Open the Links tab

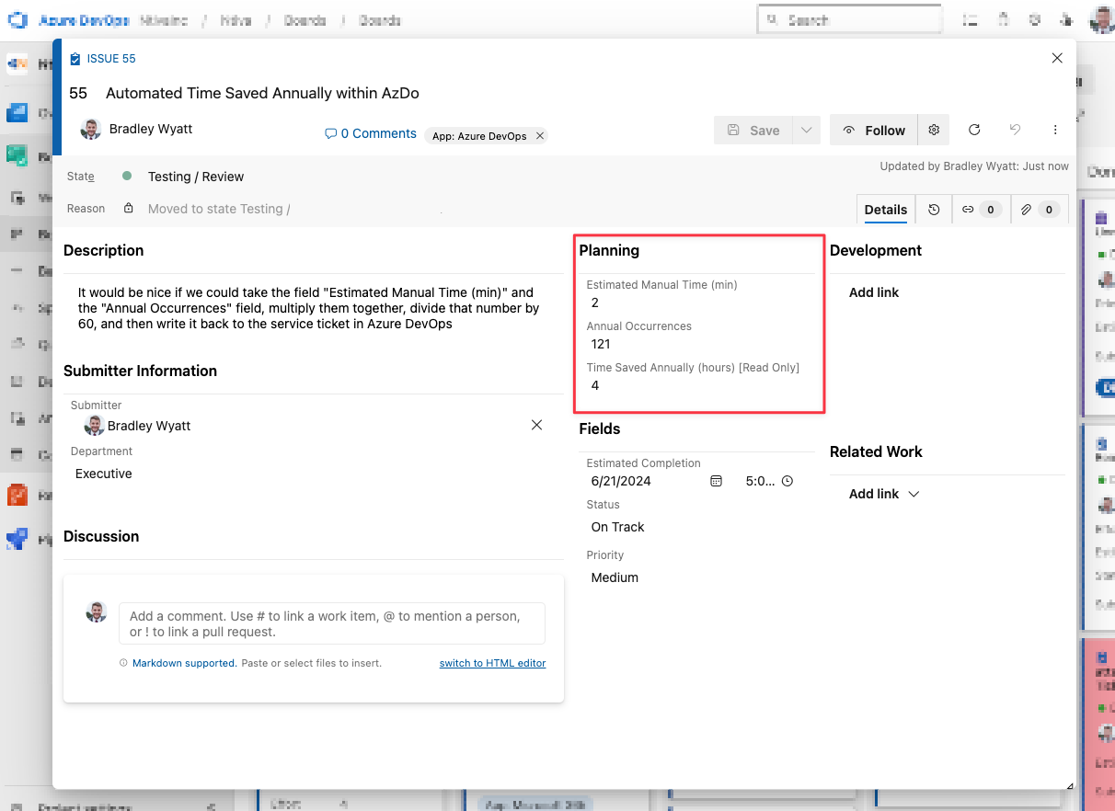(x=981, y=210)
